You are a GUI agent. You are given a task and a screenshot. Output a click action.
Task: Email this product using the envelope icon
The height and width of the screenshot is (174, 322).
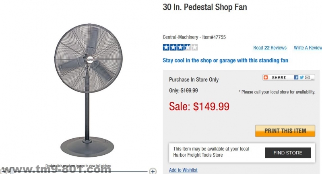307,77
